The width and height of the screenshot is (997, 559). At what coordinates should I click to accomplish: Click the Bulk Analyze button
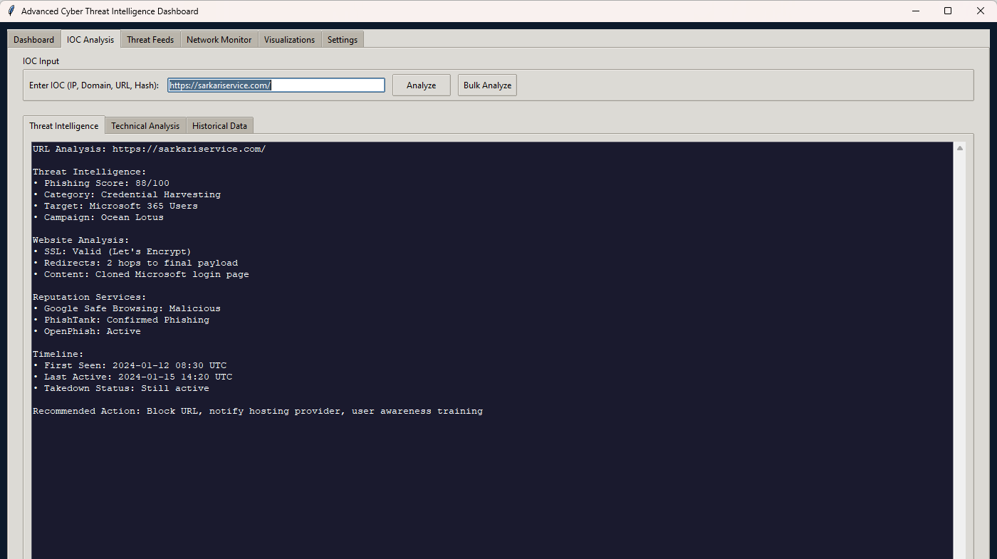(x=487, y=85)
